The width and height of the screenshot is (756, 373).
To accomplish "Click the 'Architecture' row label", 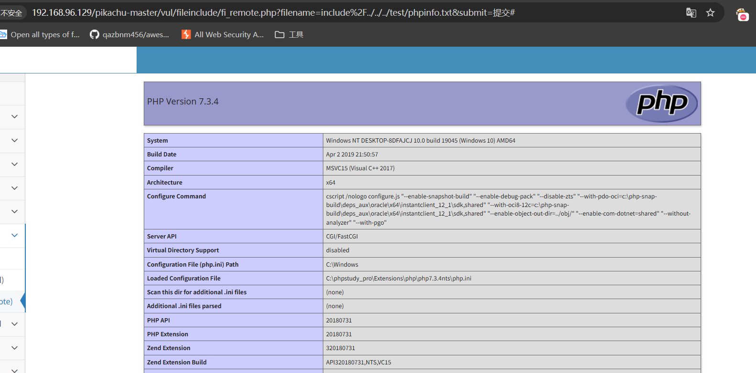I will (164, 183).
